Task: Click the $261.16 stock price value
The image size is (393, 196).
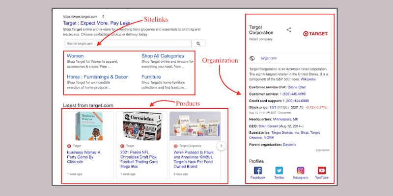Action: click(x=297, y=107)
